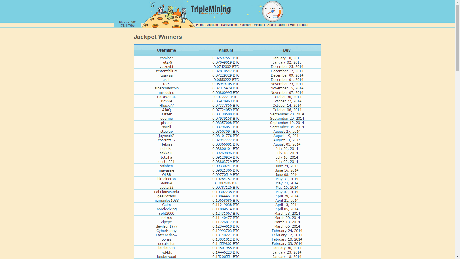Select username CaLaVeRaK

point(166,97)
